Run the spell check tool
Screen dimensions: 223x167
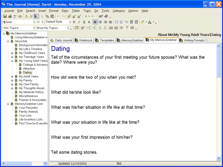(15, 16)
